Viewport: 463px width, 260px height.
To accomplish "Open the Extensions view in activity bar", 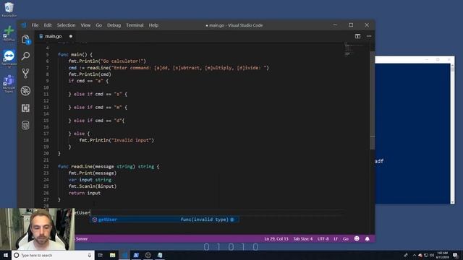I will click(25, 108).
